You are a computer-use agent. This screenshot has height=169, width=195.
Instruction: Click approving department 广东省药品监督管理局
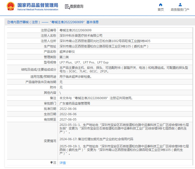point(75,103)
